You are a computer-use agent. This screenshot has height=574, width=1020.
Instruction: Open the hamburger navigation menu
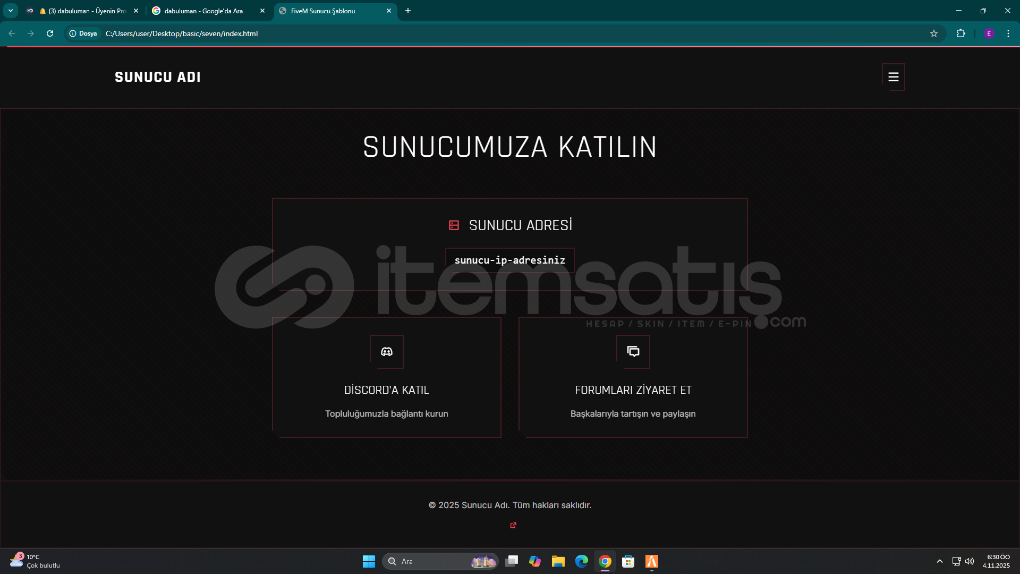893,77
